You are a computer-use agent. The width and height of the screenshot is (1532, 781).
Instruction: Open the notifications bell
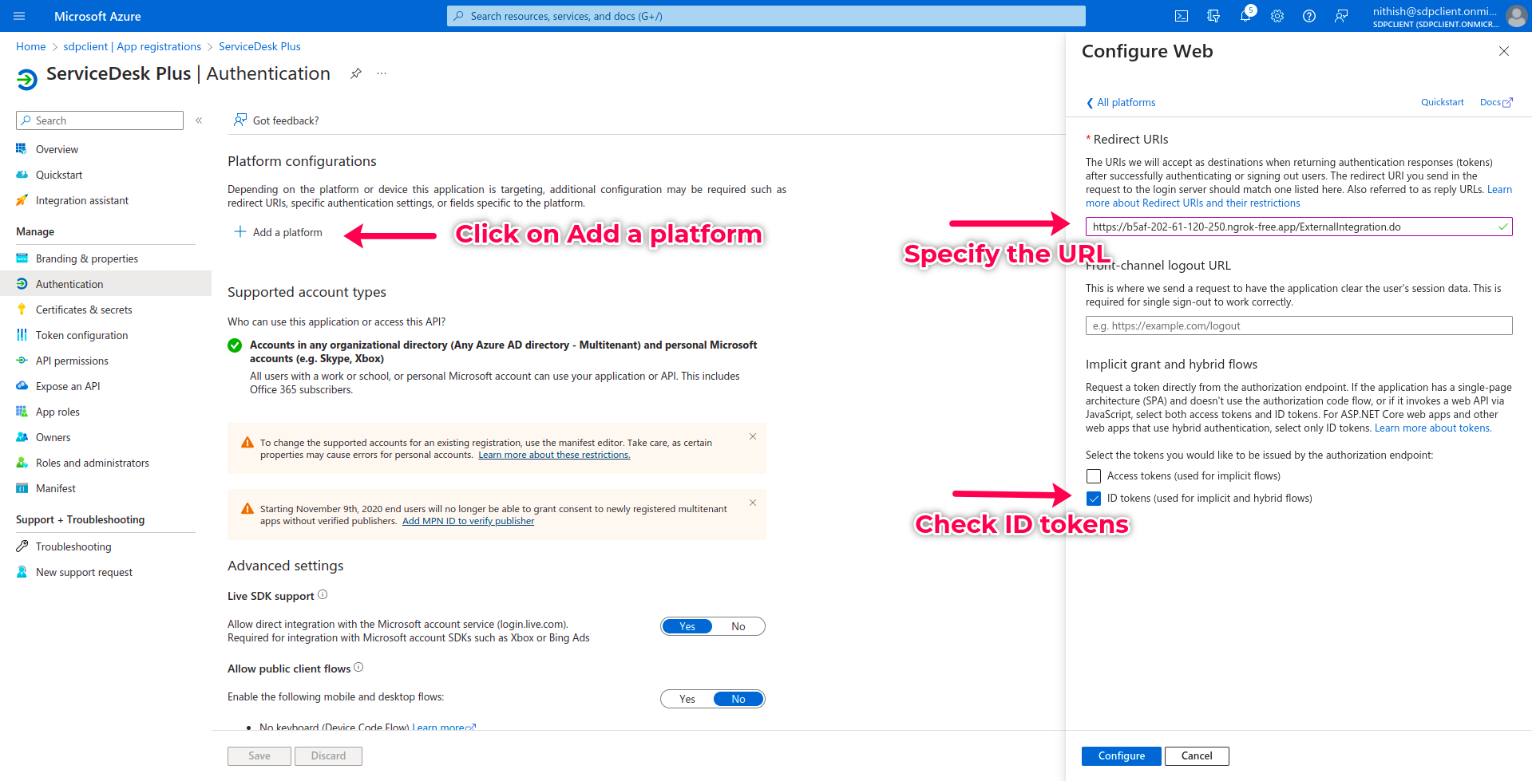tap(1245, 16)
